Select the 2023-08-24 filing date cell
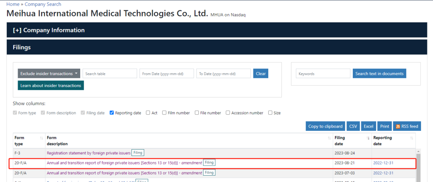Screen dimensions: 433x182 point(352,153)
